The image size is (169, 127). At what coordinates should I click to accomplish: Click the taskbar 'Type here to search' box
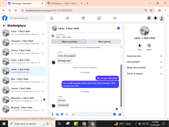click(32, 124)
